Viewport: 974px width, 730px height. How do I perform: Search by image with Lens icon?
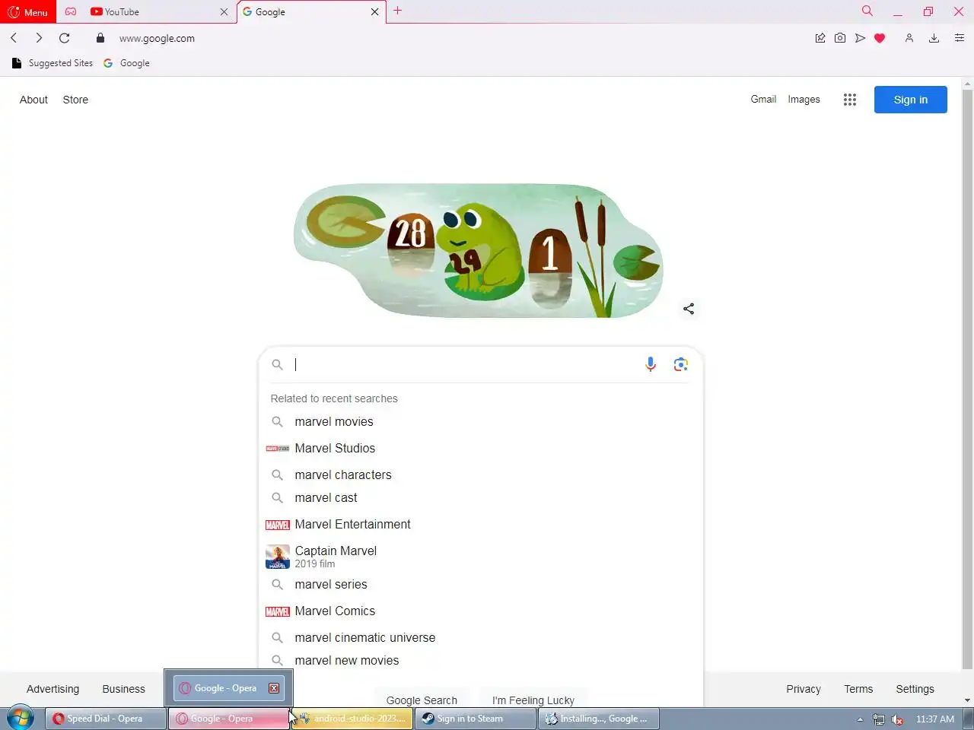[x=681, y=364]
